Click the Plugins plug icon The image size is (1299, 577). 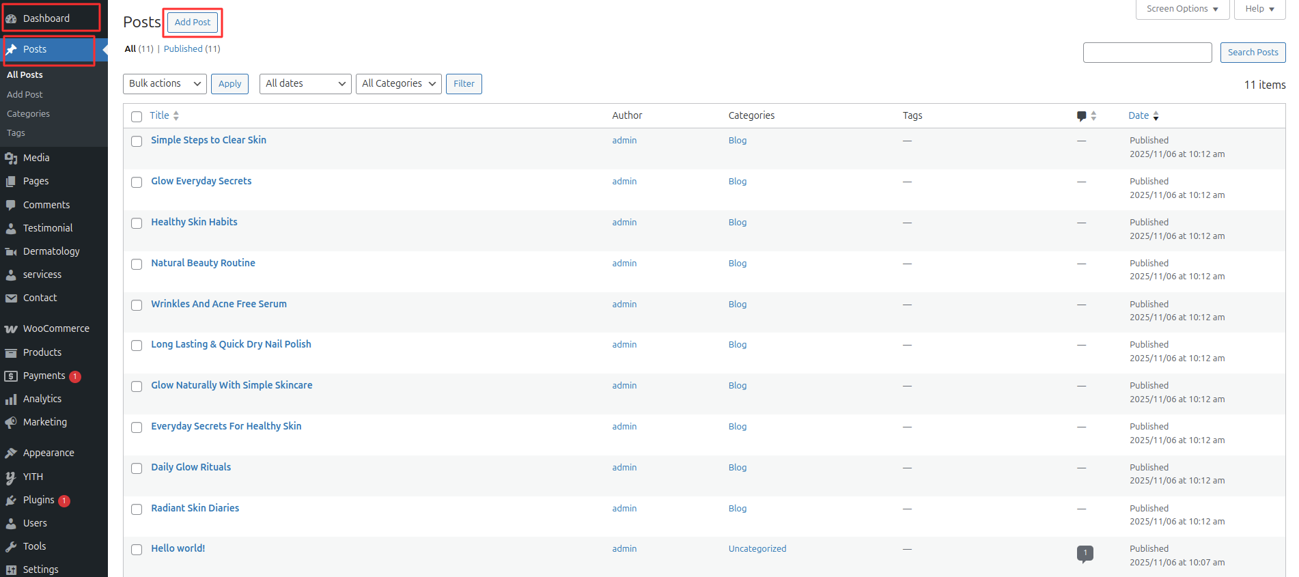tap(11, 500)
